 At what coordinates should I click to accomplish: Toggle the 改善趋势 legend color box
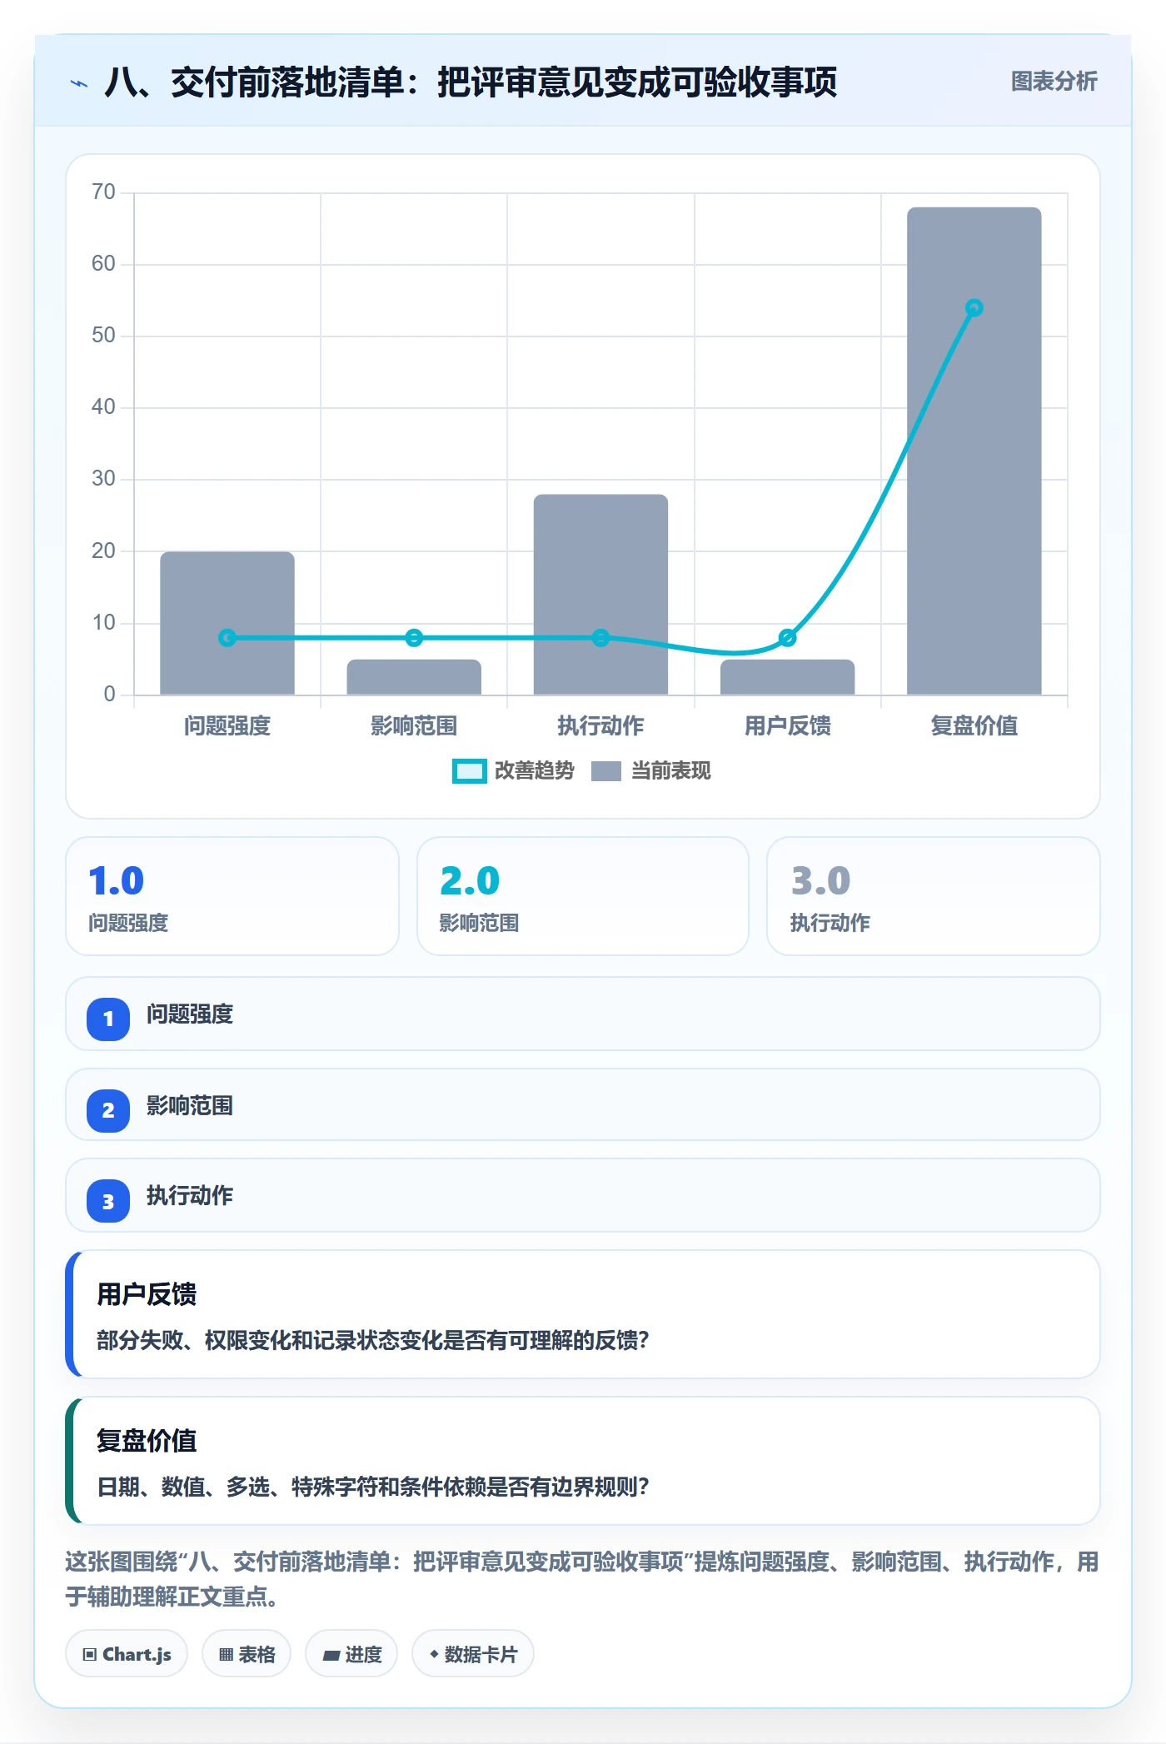[469, 771]
